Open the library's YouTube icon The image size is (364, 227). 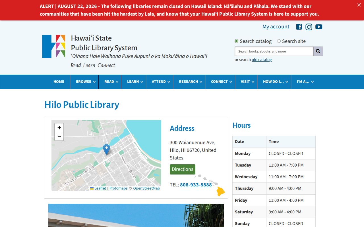click(x=319, y=27)
